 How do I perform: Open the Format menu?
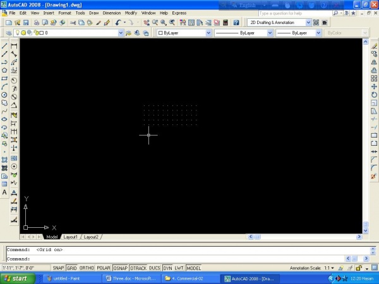pos(64,13)
